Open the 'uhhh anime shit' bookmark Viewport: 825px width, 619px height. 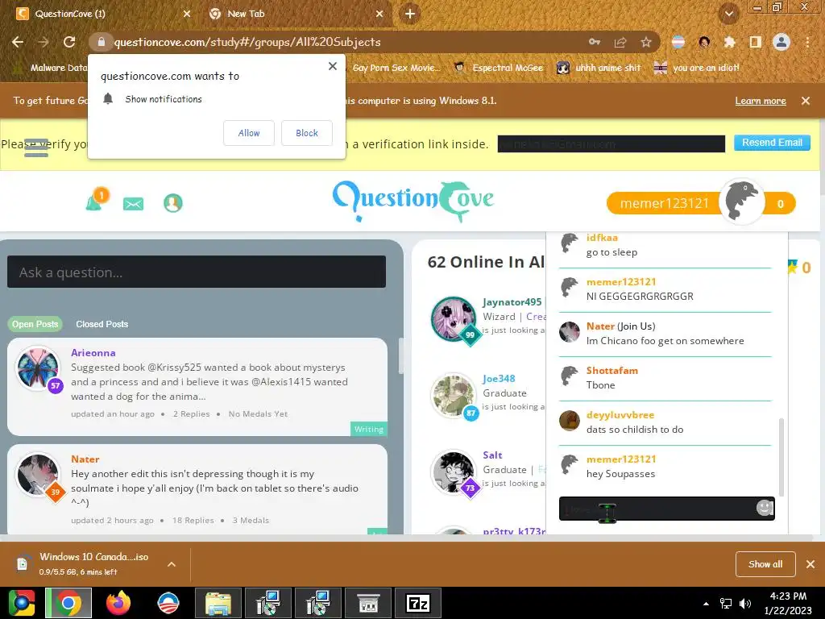pyautogui.click(x=599, y=68)
